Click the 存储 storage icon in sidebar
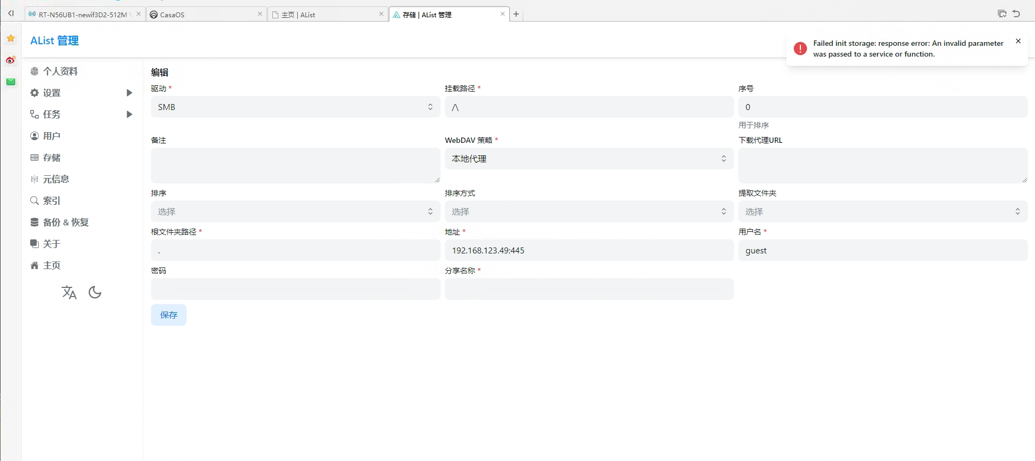Image resolution: width=1035 pixels, height=461 pixels. click(35, 157)
